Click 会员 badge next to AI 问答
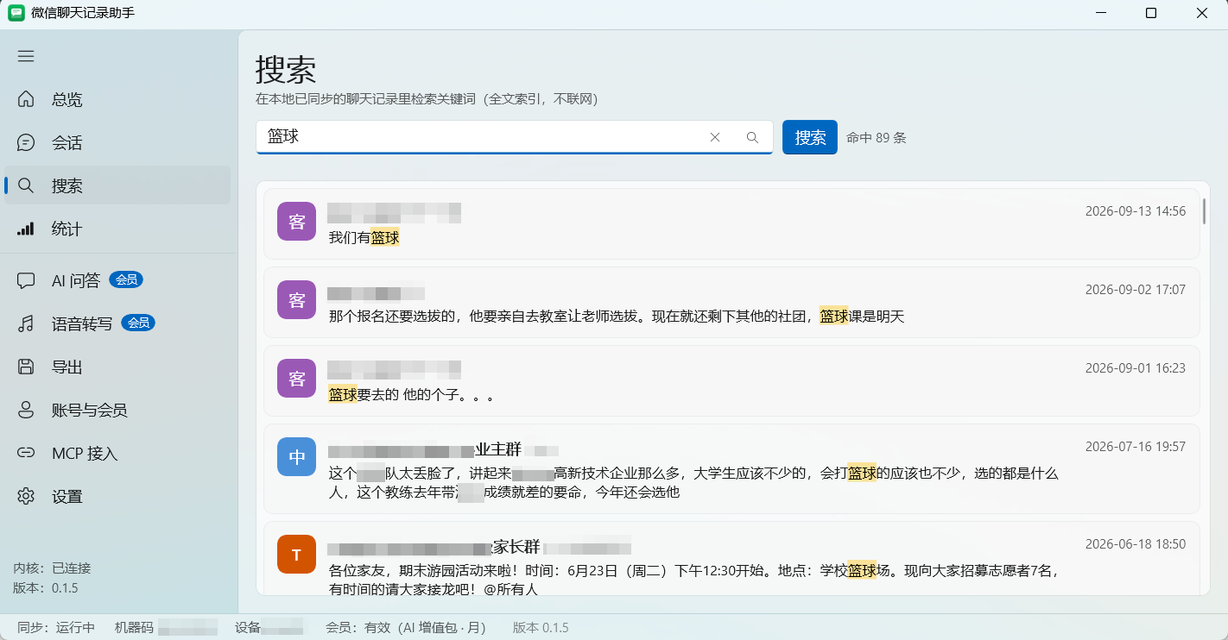Viewport: 1228px width, 640px height. [126, 279]
